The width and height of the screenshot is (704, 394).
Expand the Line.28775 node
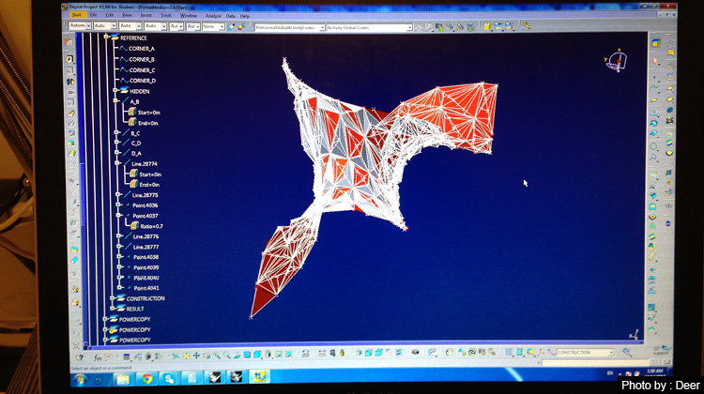117,194
